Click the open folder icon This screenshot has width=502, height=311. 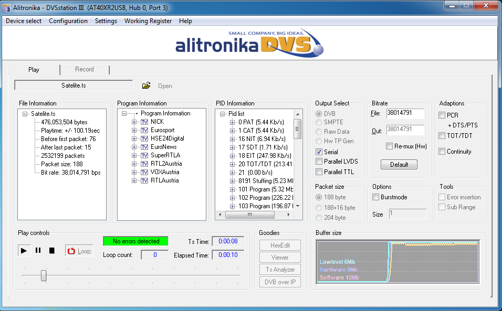coord(147,85)
